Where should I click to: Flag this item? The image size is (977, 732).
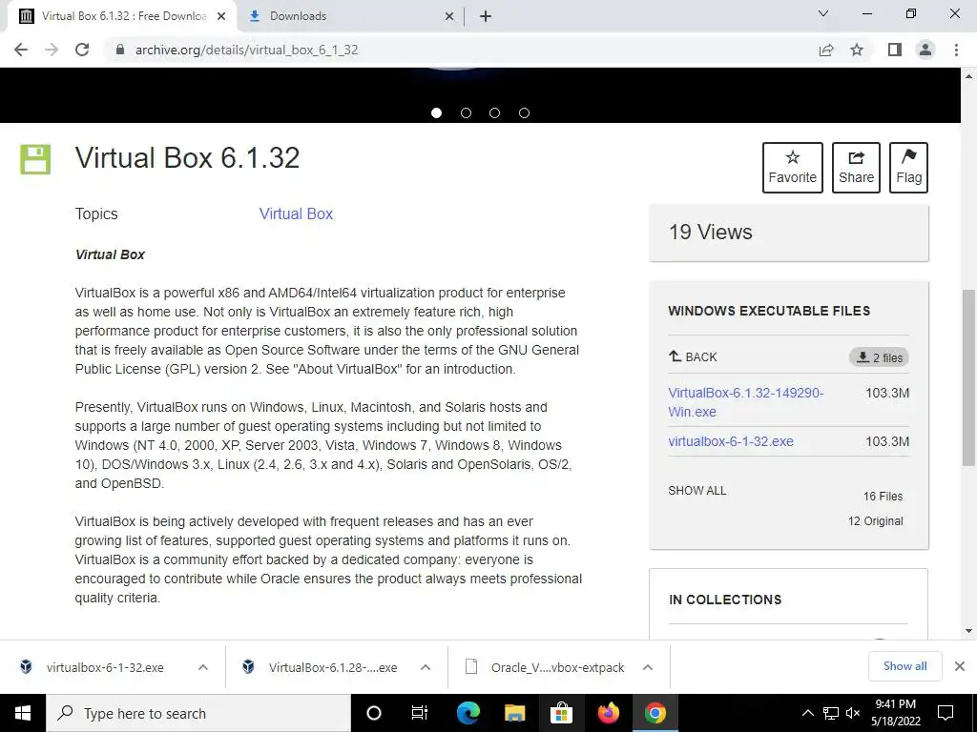click(908, 168)
